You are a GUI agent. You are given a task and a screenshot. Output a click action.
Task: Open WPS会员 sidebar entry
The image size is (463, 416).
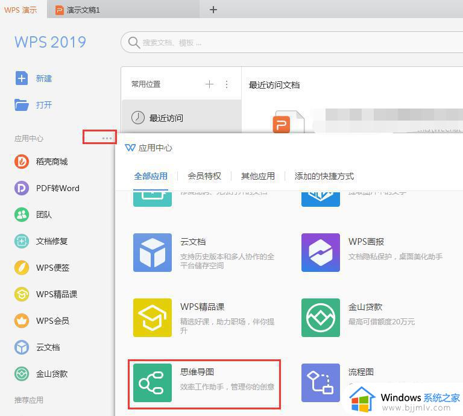[x=42, y=321]
